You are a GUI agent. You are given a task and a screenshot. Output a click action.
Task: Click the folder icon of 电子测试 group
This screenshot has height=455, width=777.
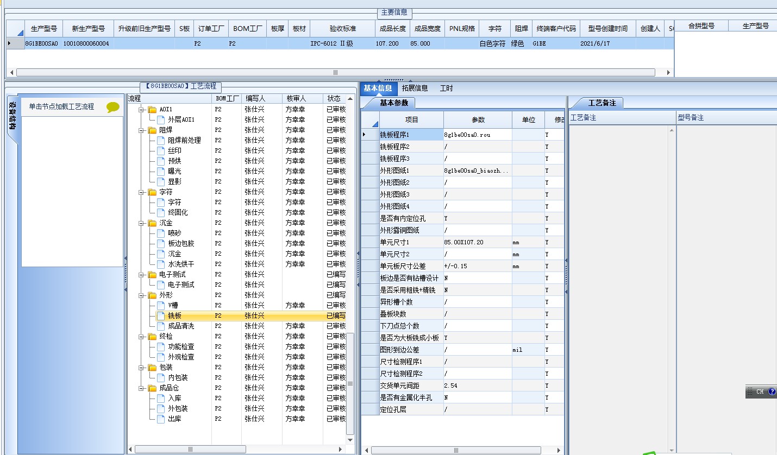point(152,274)
